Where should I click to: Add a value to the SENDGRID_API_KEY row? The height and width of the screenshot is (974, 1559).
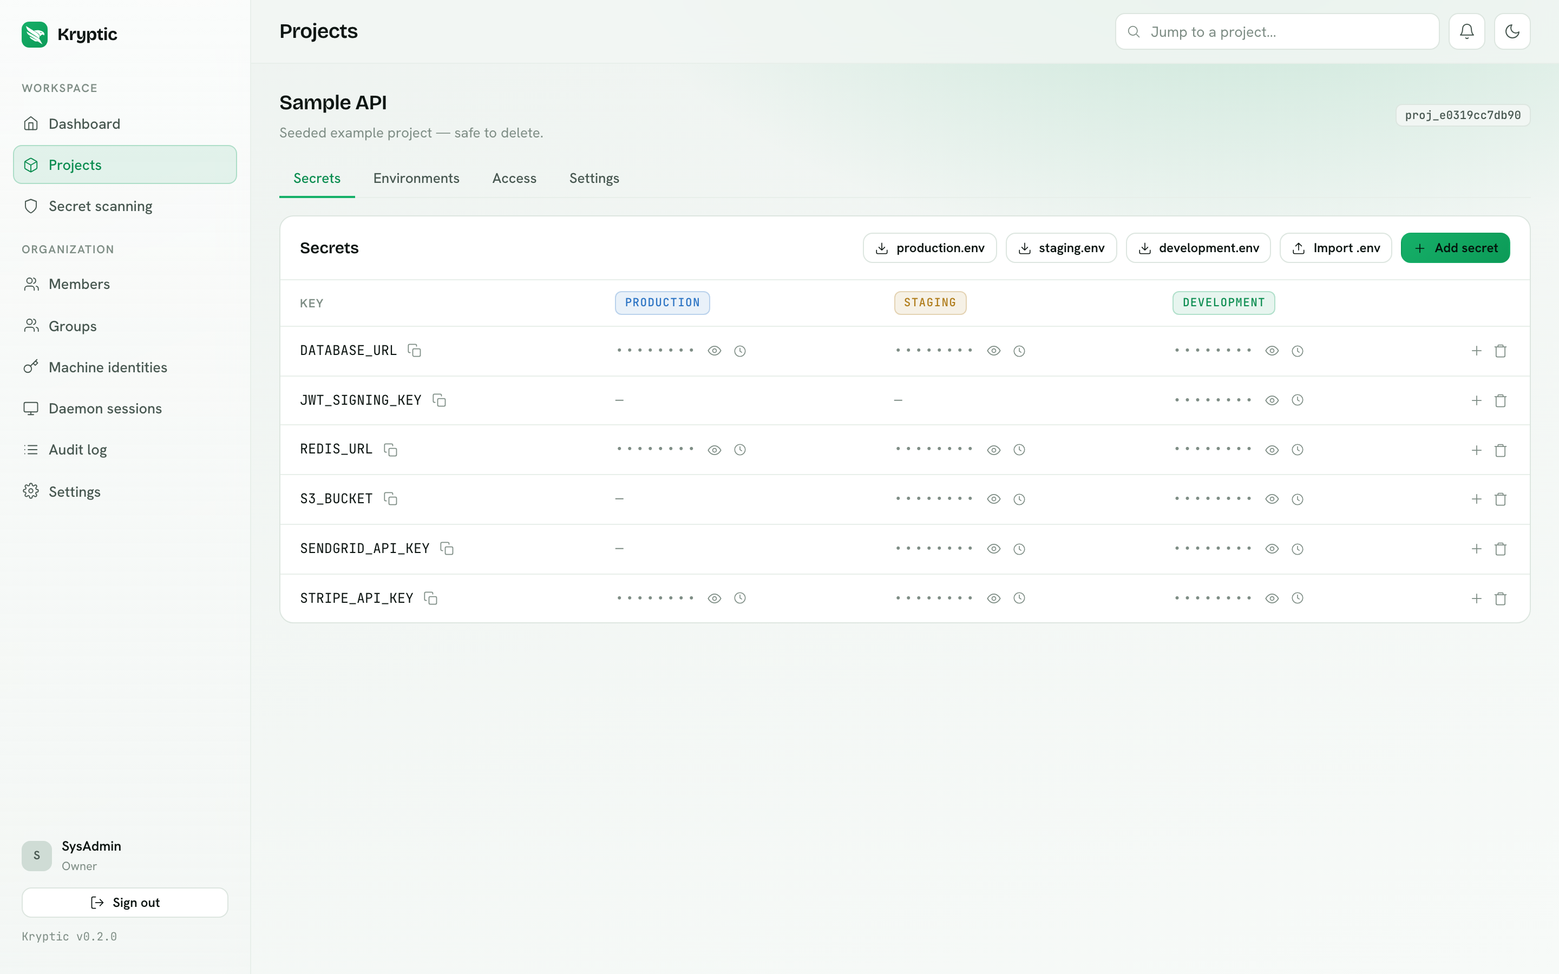click(x=1477, y=549)
